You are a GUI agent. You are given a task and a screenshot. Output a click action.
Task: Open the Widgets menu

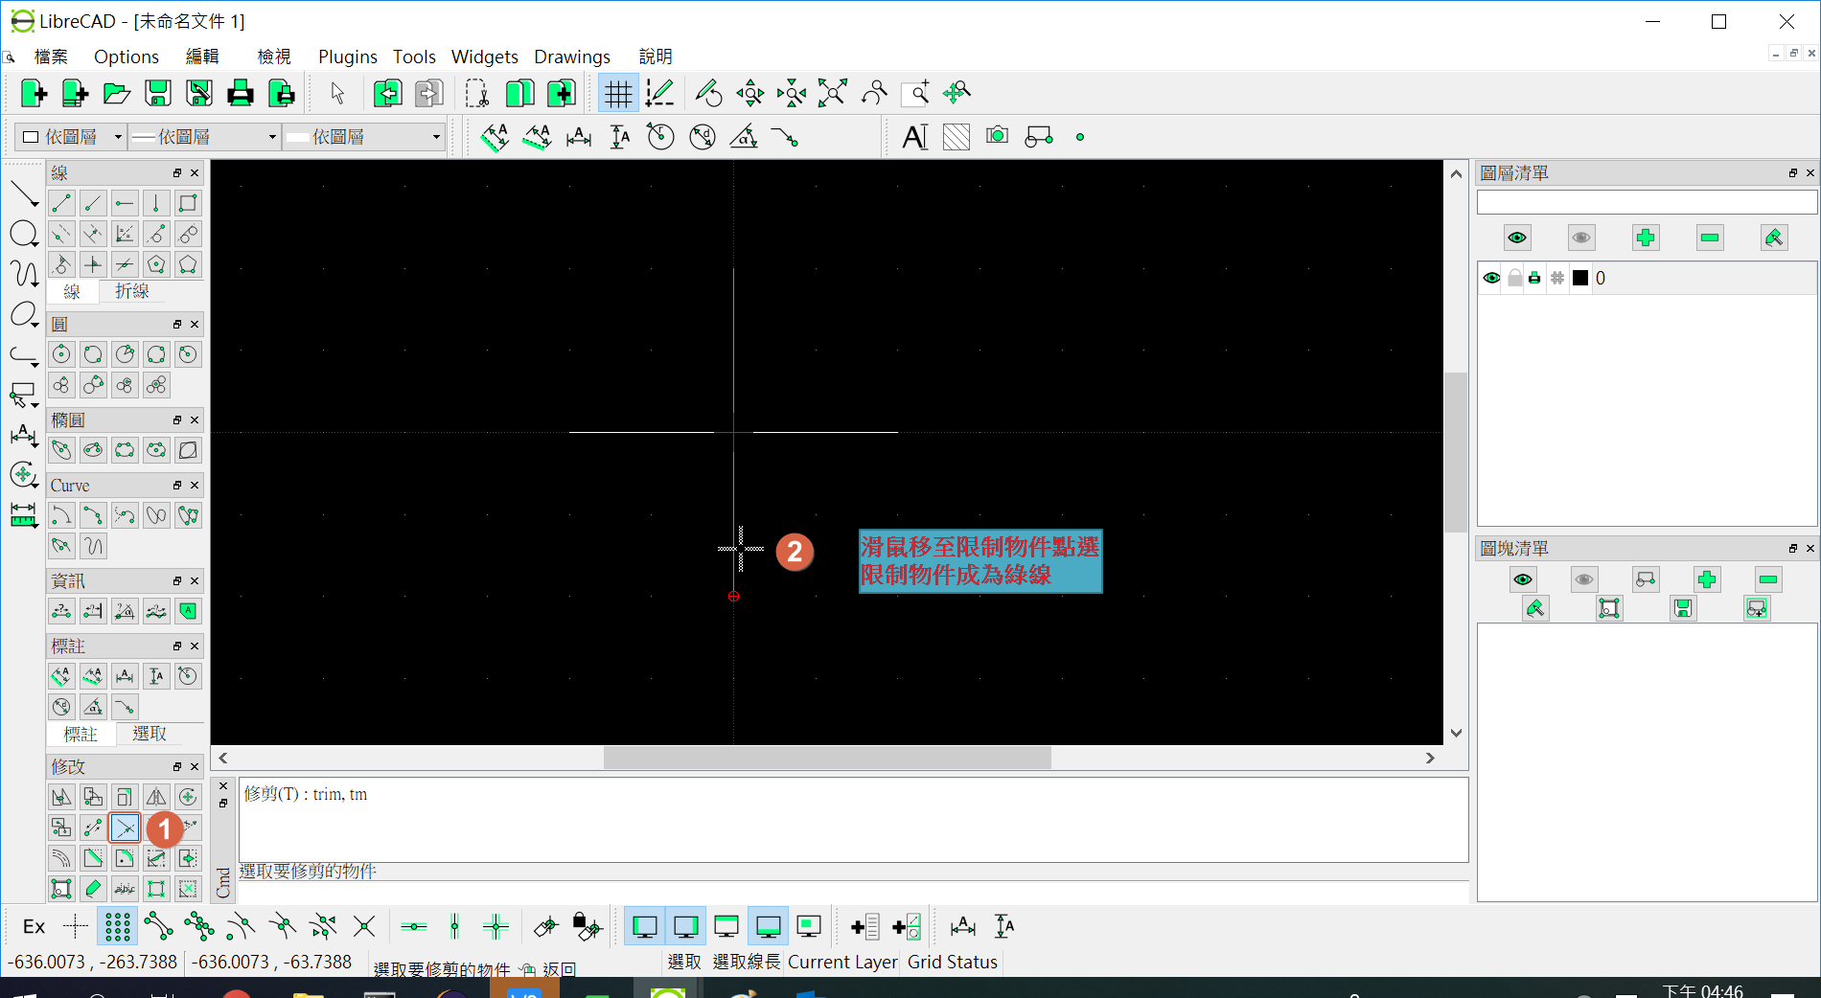point(485,57)
